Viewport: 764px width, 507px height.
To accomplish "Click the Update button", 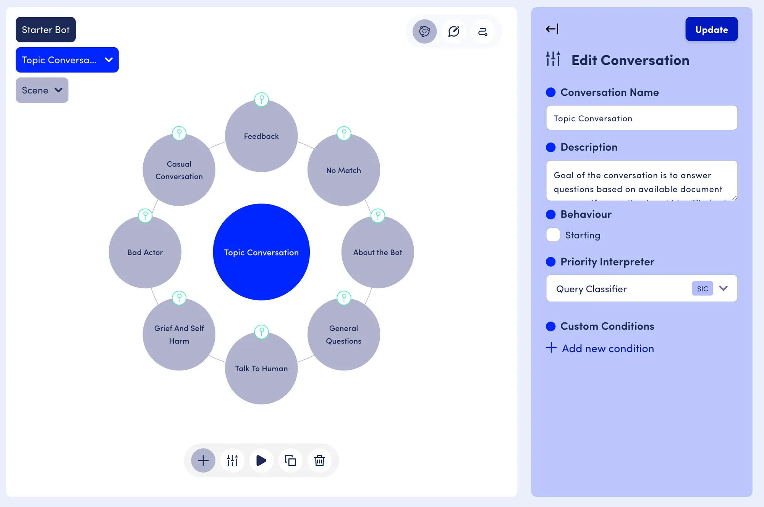I will 712,29.
